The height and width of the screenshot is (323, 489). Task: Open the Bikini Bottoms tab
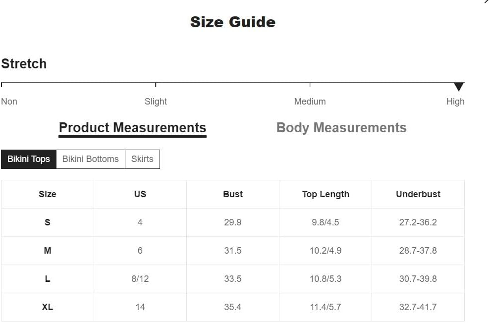91,159
